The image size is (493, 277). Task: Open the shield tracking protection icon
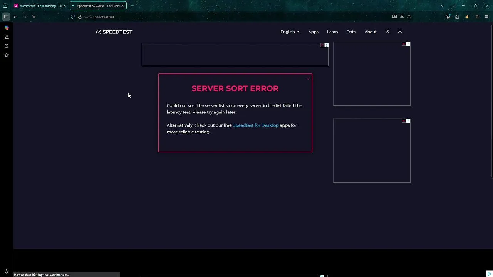pyautogui.click(x=72, y=17)
